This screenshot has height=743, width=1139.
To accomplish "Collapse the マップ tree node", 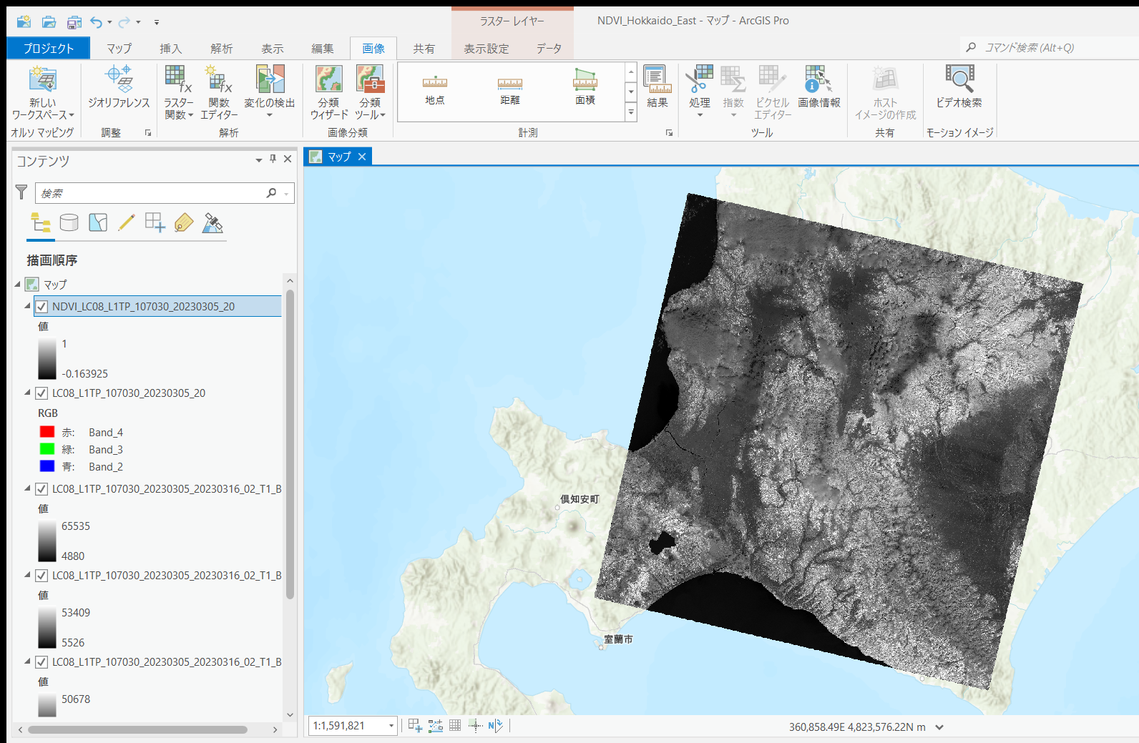I will (x=18, y=285).
